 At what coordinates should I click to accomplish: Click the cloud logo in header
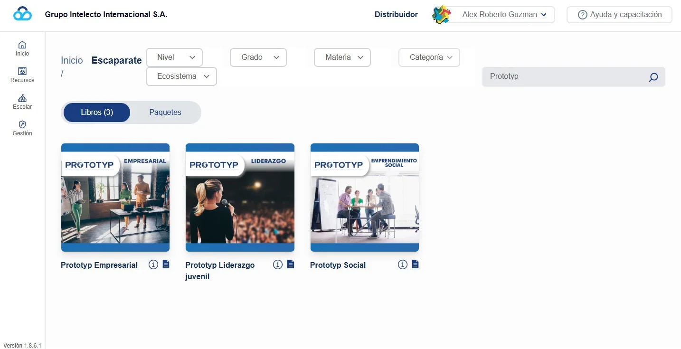point(22,14)
